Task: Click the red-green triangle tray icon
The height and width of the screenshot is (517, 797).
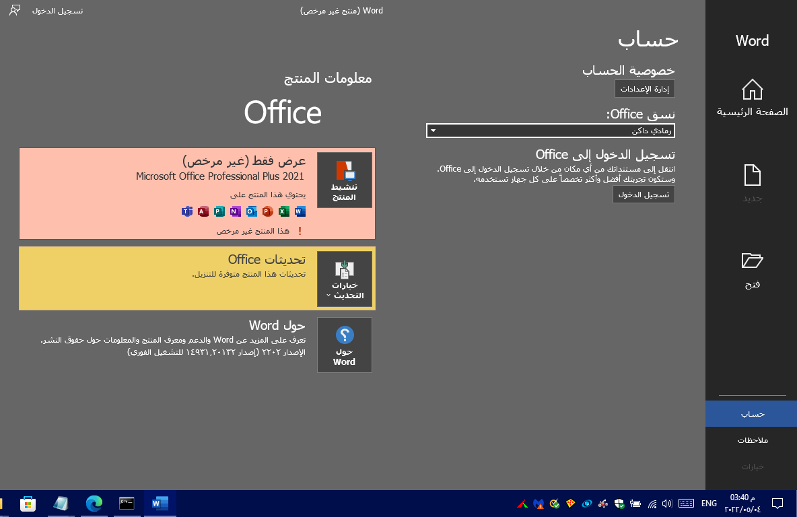Action: [522, 504]
